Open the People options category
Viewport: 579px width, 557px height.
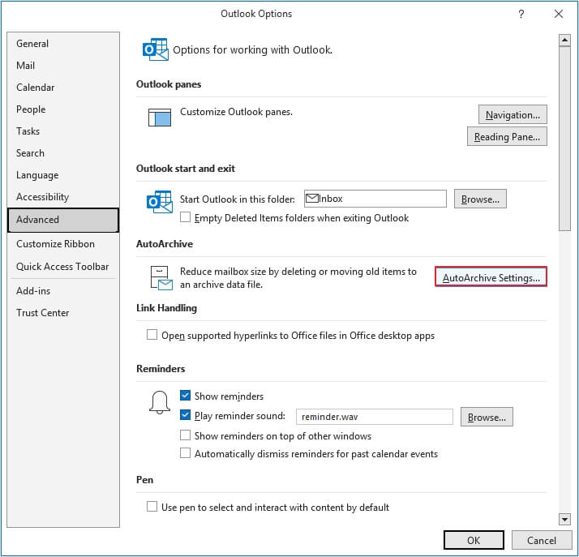pos(63,109)
